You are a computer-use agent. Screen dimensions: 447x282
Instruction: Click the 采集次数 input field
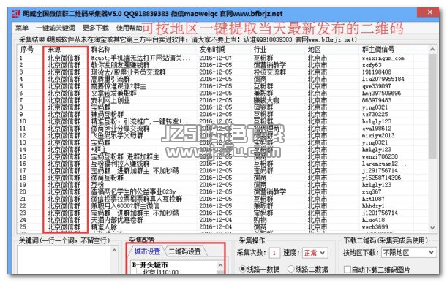[274, 253]
